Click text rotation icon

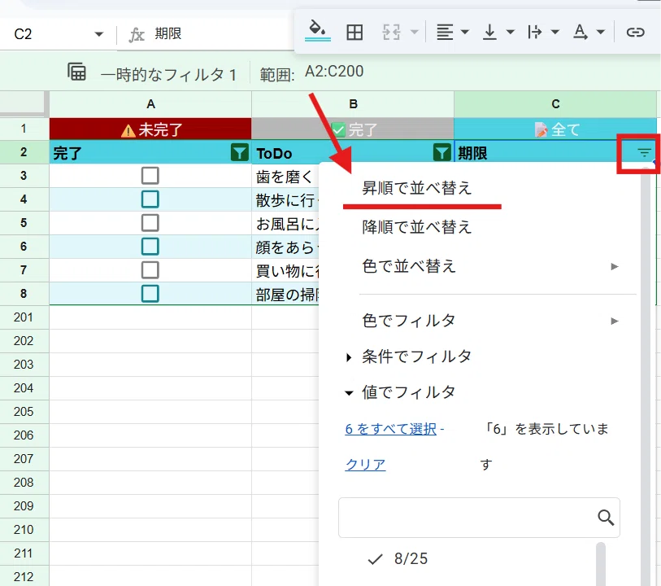[x=580, y=32]
